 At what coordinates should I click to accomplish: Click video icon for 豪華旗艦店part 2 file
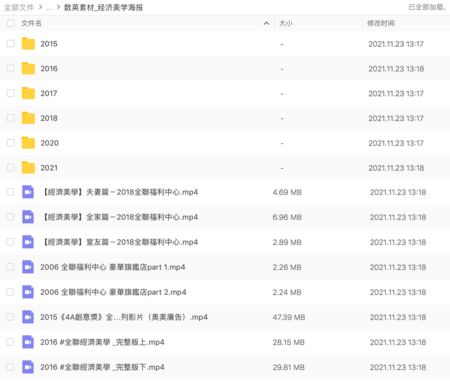coord(28,292)
